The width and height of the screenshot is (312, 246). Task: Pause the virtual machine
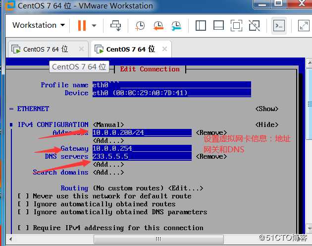tap(82, 25)
